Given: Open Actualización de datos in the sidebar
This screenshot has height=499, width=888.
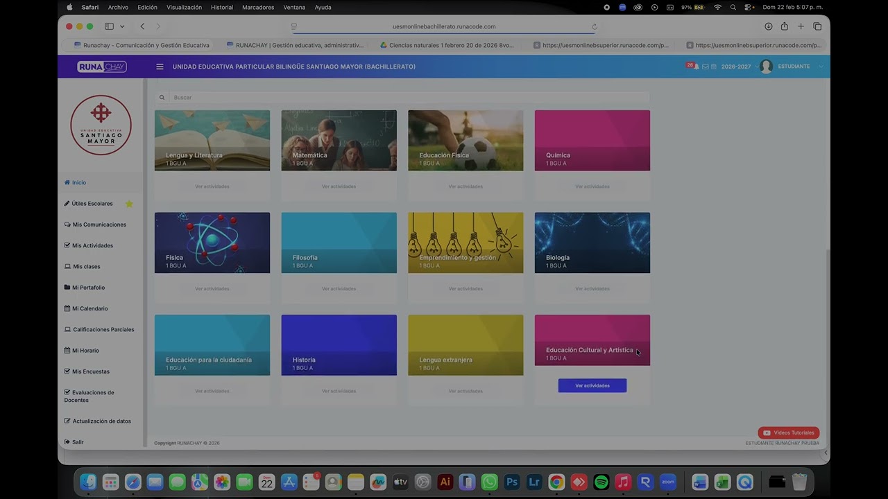Looking at the screenshot, I should pos(97,421).
